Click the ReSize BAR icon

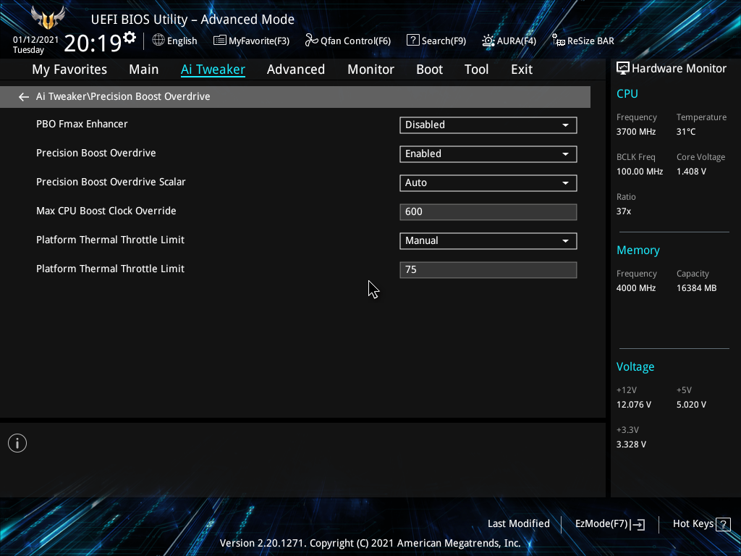[x=559, y=41]
